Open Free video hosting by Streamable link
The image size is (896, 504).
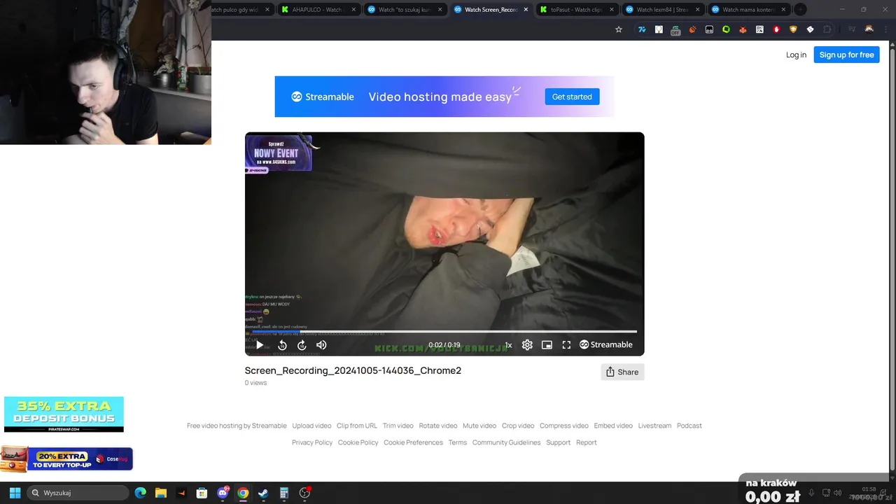tap(237, 426)
